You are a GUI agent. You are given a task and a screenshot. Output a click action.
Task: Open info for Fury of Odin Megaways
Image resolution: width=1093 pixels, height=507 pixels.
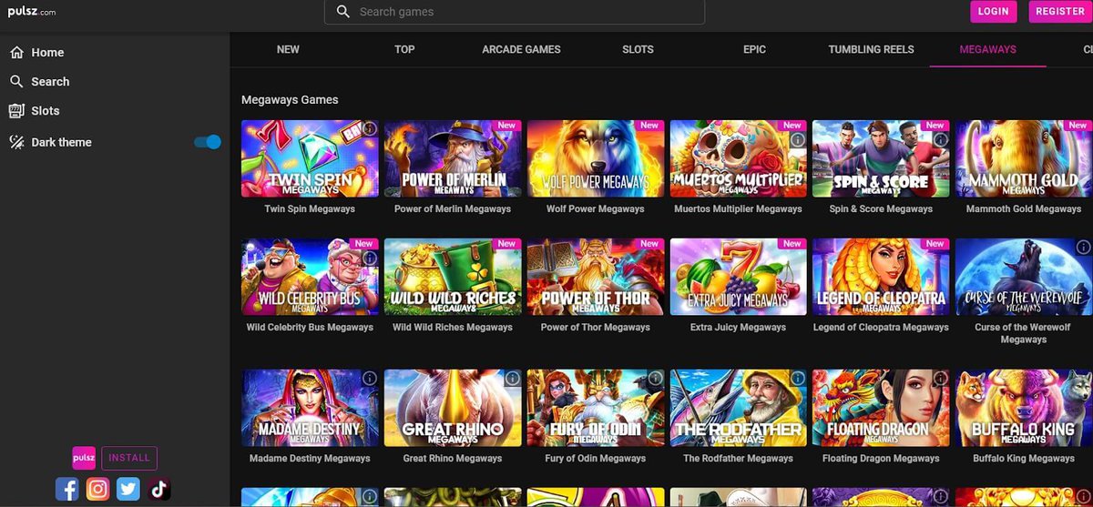coord(655,378)
